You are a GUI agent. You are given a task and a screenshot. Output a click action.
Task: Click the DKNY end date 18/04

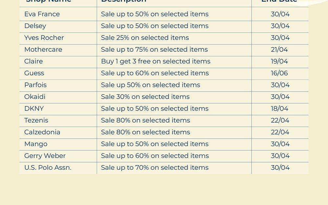279,108
